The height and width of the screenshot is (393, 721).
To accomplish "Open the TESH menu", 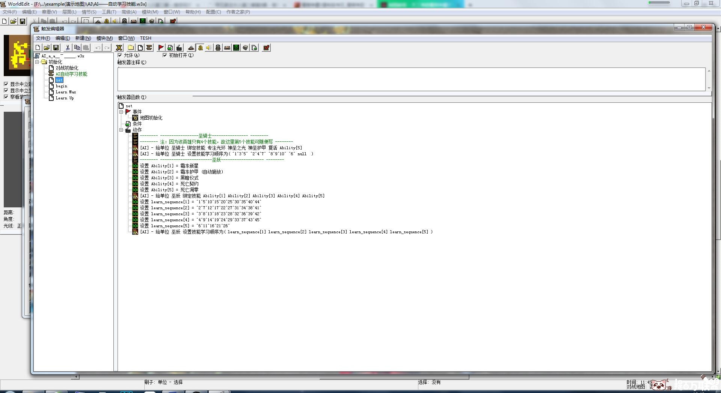I will pyautogui.click(x=146, y=38).
